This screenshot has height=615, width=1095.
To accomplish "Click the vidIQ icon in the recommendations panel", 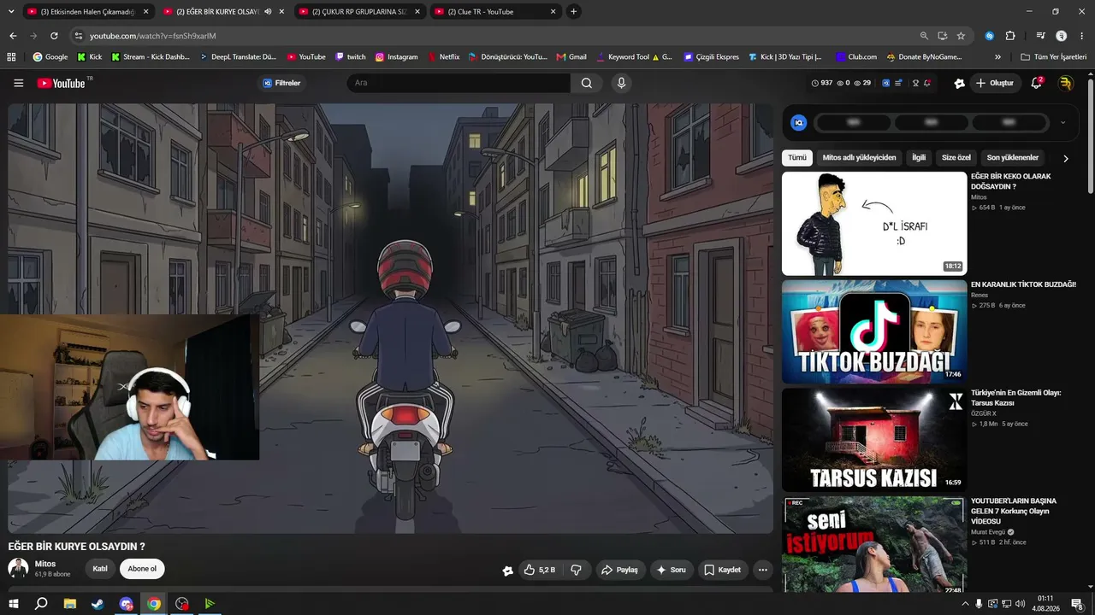I will pyautogui.click(x=798, y=123).
